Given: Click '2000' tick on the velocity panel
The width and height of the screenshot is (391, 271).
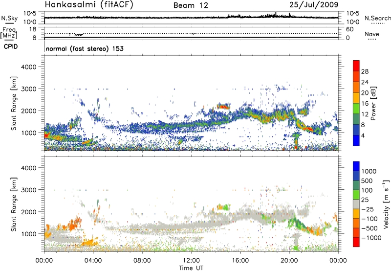Looking at the screenshot, I should [29, 212].
